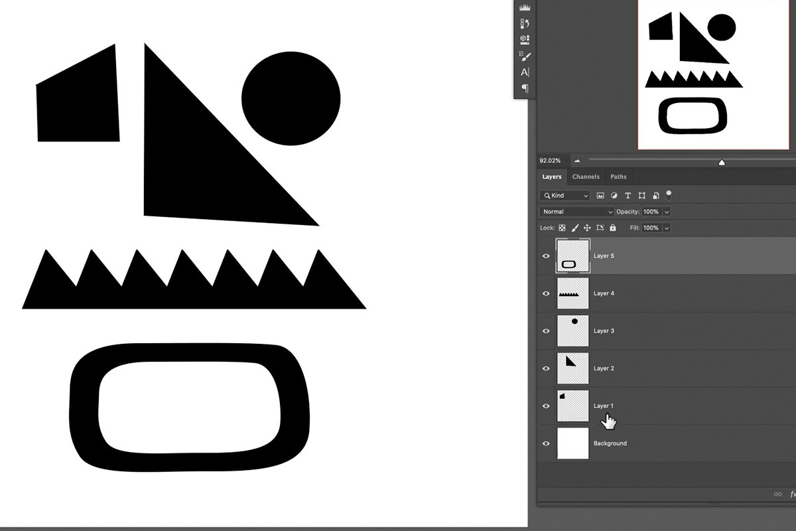Select Layer 3 thumbnail

coord(573,331)
